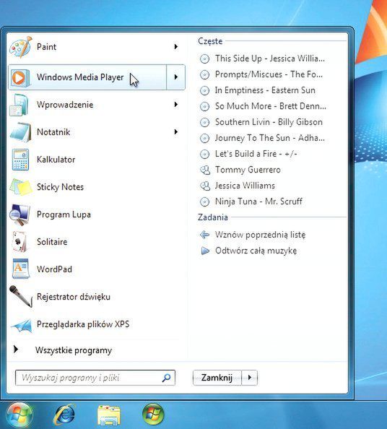The image size is (387, 429).
Task: Open the arrow next to the Zamknij button
Action: tap(249, 378)
